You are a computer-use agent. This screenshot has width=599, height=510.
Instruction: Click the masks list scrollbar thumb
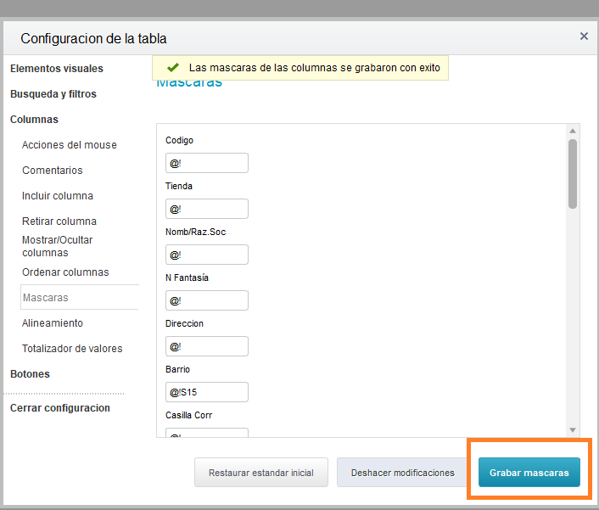click(x=572, y=174)
